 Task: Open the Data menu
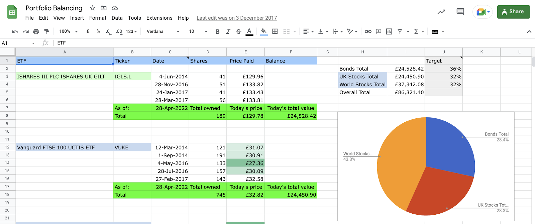pos(117,18)
